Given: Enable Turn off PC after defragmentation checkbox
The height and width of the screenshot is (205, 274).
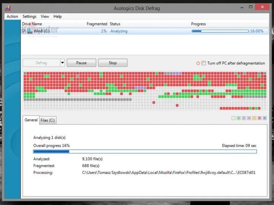Looking at the screenshot, I should (204, 63).
